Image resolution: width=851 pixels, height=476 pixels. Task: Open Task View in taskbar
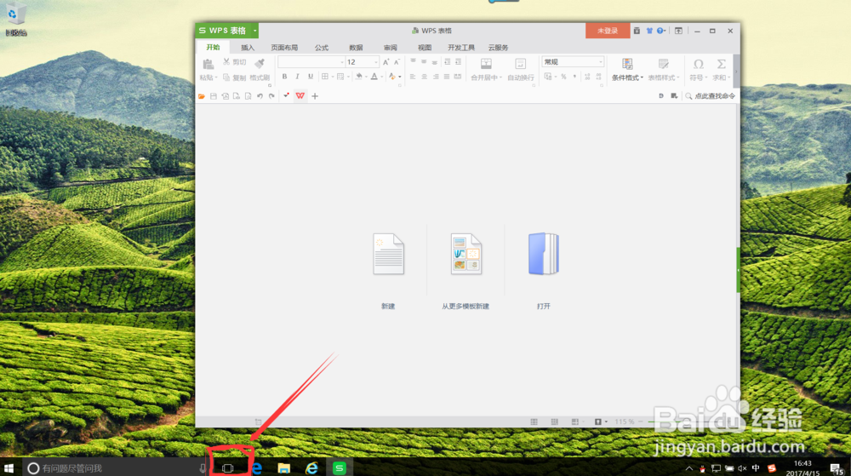point(227,467)
